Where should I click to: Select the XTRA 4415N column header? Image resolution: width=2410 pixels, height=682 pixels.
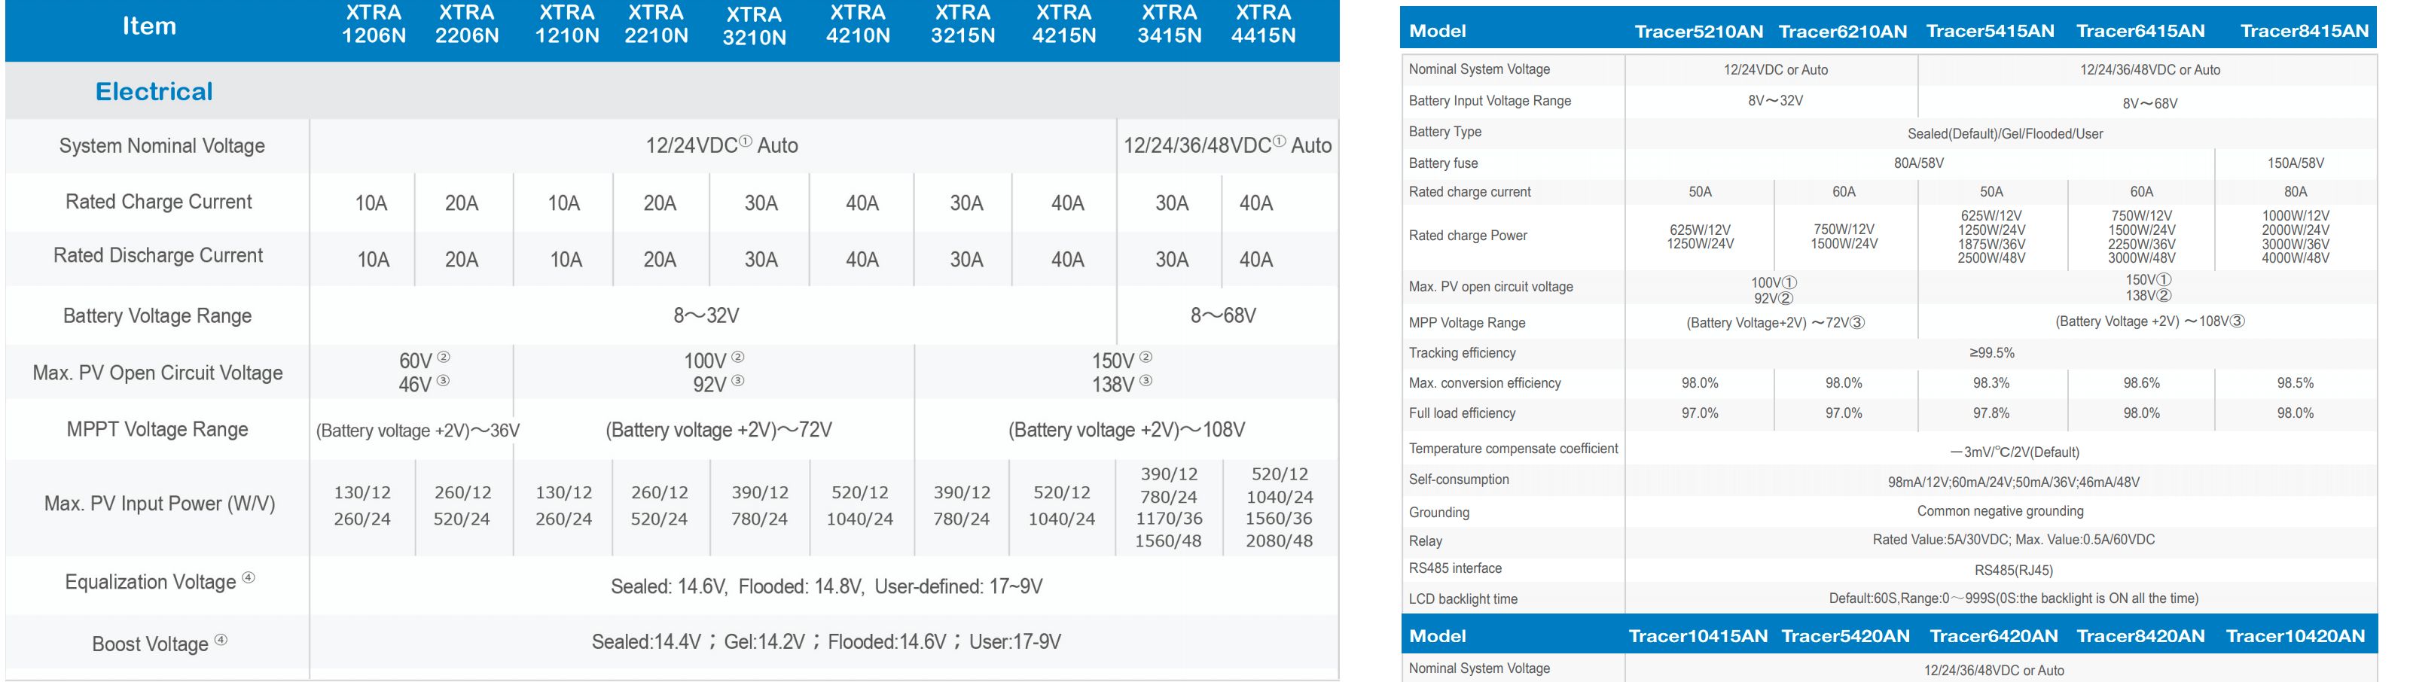[1263, 24]
